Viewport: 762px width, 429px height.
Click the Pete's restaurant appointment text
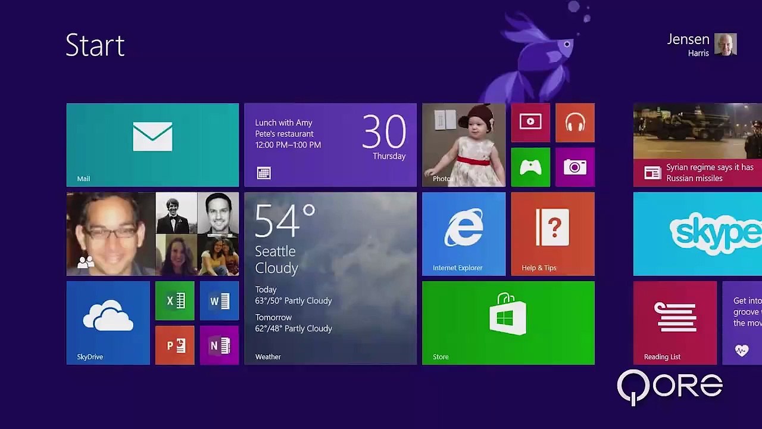pyautogui.click(x=284, y=133)
